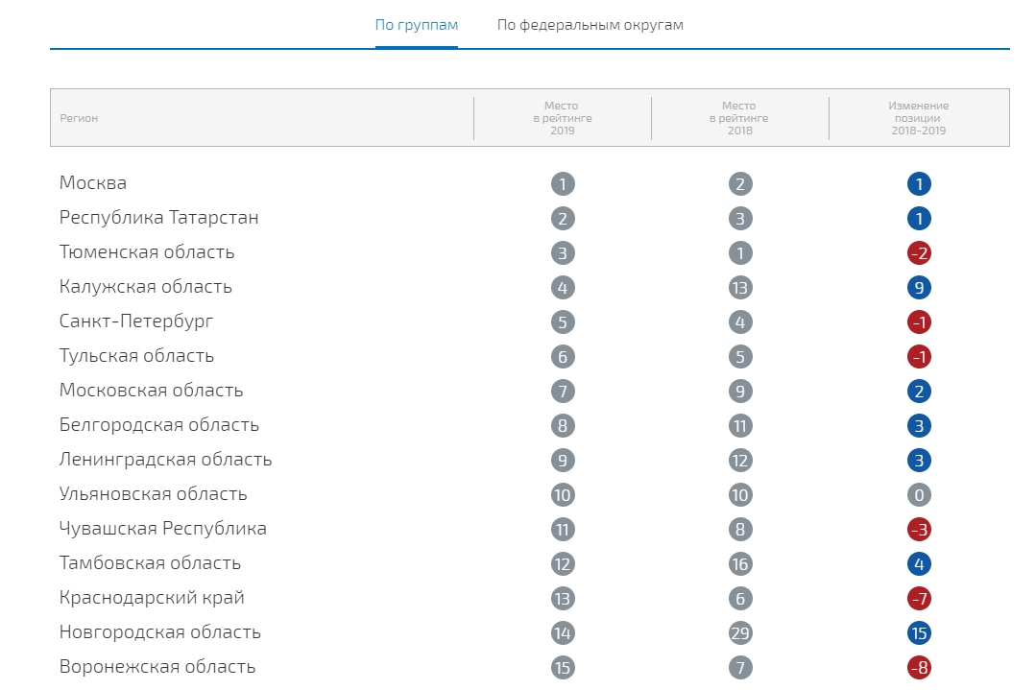Viewport: 1036px width, 690px height.
Task: Click Москва's 2018 rank badge 2
Action: [740, 183]
